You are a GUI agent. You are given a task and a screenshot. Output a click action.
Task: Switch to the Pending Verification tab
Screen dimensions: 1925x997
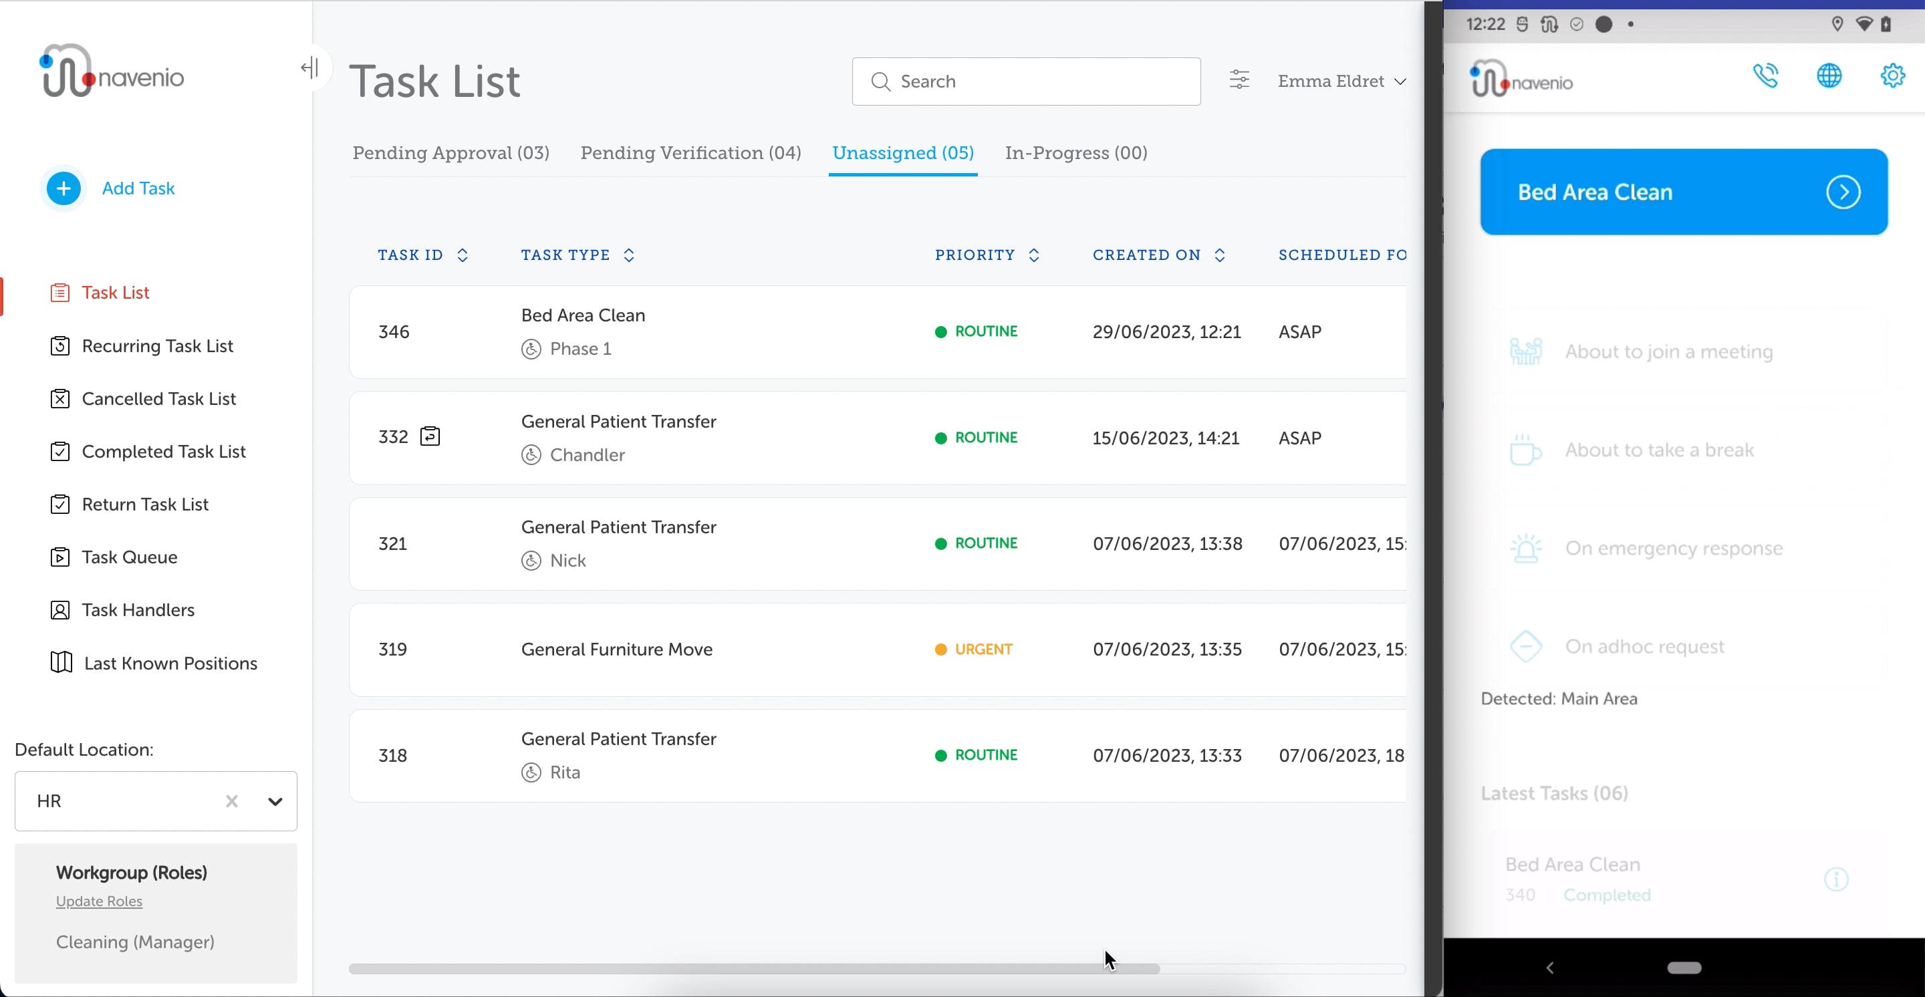pos(690,152)
